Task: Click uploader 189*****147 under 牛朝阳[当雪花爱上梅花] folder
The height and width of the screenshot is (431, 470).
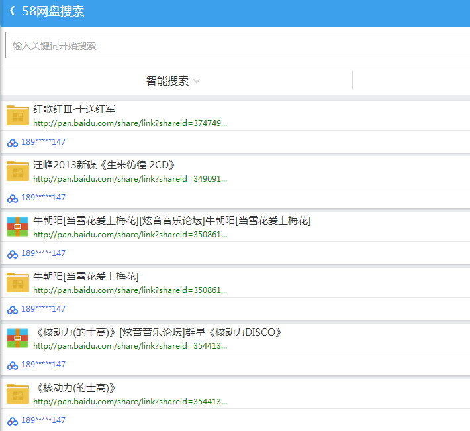Action: point(44,309)
